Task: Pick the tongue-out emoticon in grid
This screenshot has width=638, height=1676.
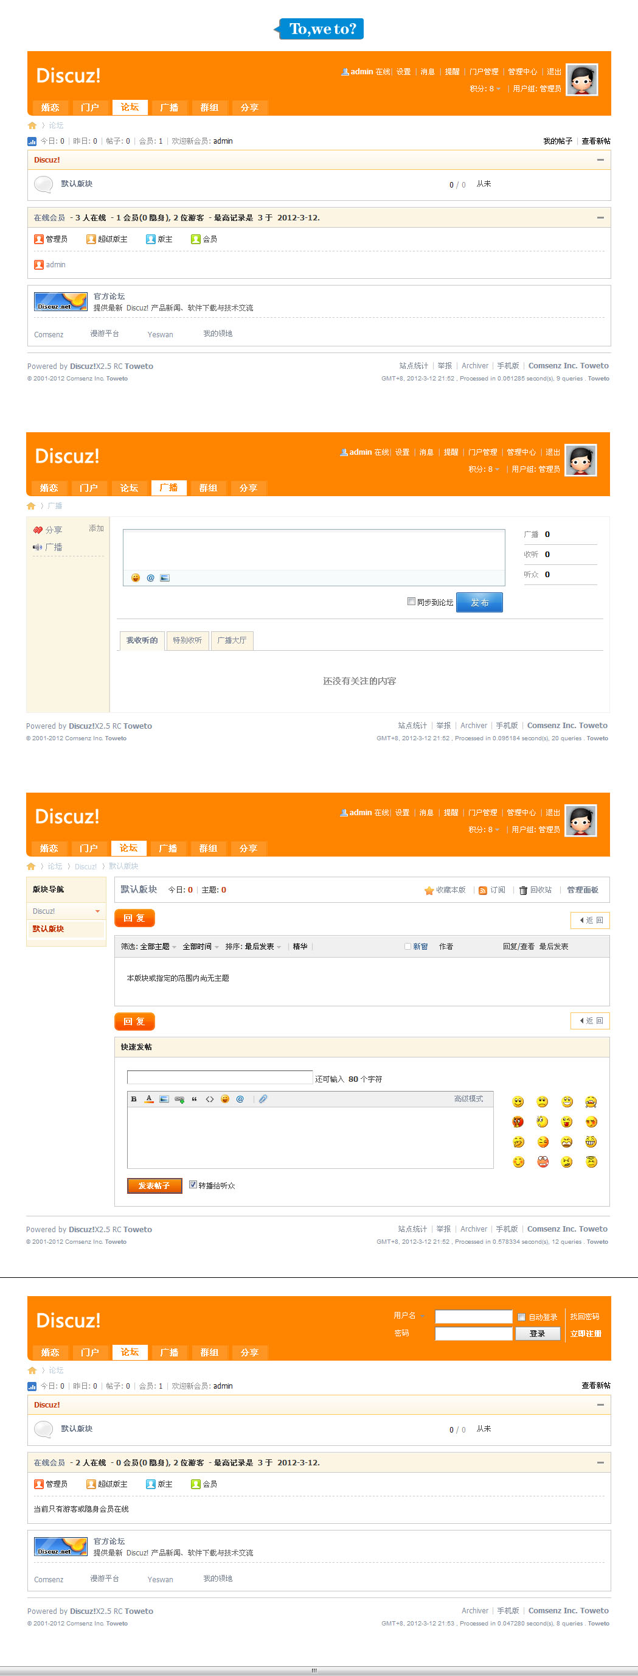Action: click(566, 1121)
